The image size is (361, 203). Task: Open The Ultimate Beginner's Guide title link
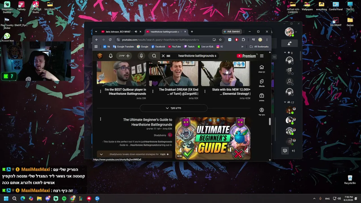click(148, 122)
